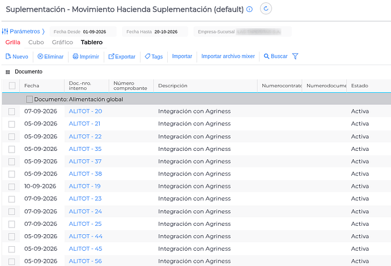
Task: Open the ALITOT - 56 document link
Action: click(x=85, y=261)
